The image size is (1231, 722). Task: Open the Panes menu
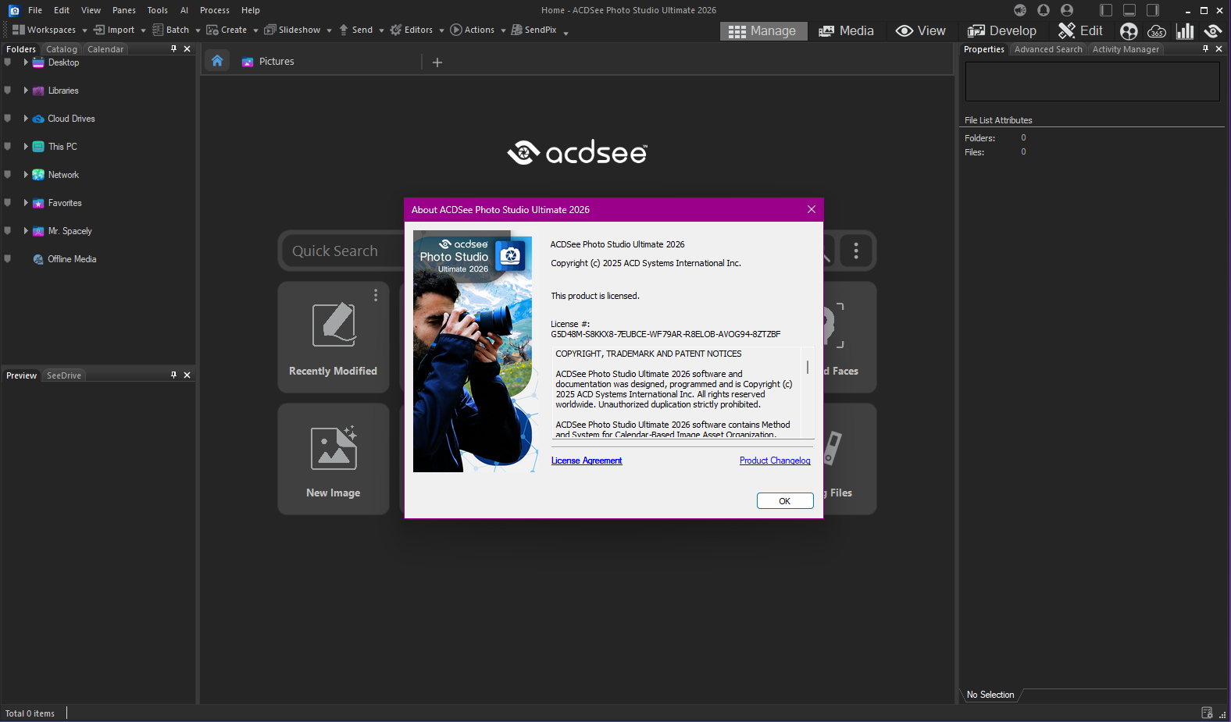[x=124, y=10]
